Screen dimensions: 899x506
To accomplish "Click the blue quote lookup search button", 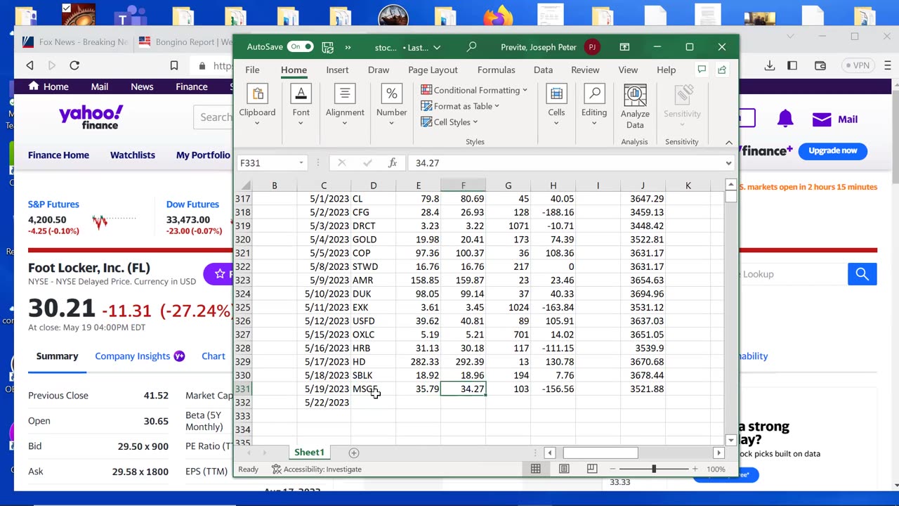I will point(862,274).
